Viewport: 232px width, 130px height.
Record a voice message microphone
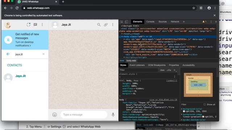[113, 114]
